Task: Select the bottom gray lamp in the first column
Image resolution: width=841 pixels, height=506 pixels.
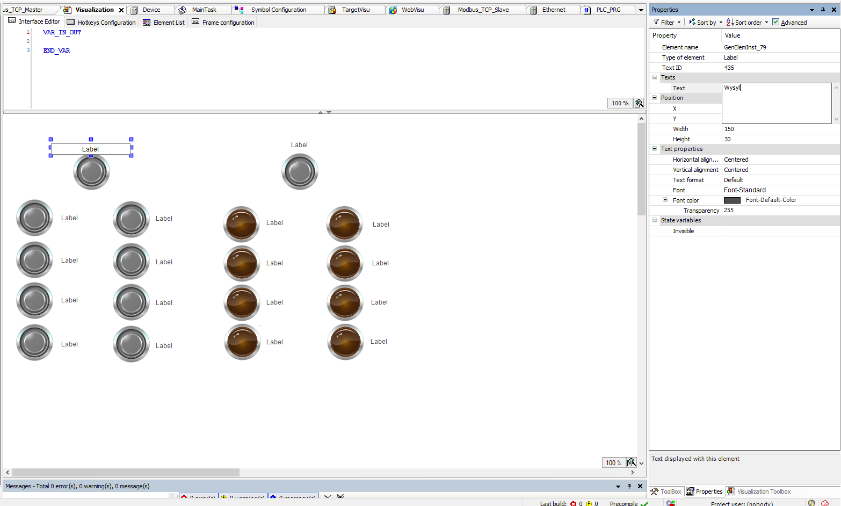Action: 35,343
